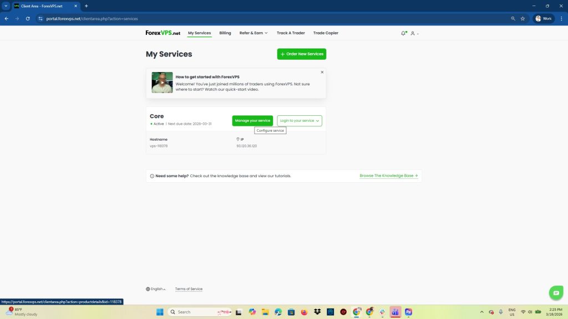Open the user account menu
Image resolution: width=568 pixels, height=319 pixels.
click(414, 33)
